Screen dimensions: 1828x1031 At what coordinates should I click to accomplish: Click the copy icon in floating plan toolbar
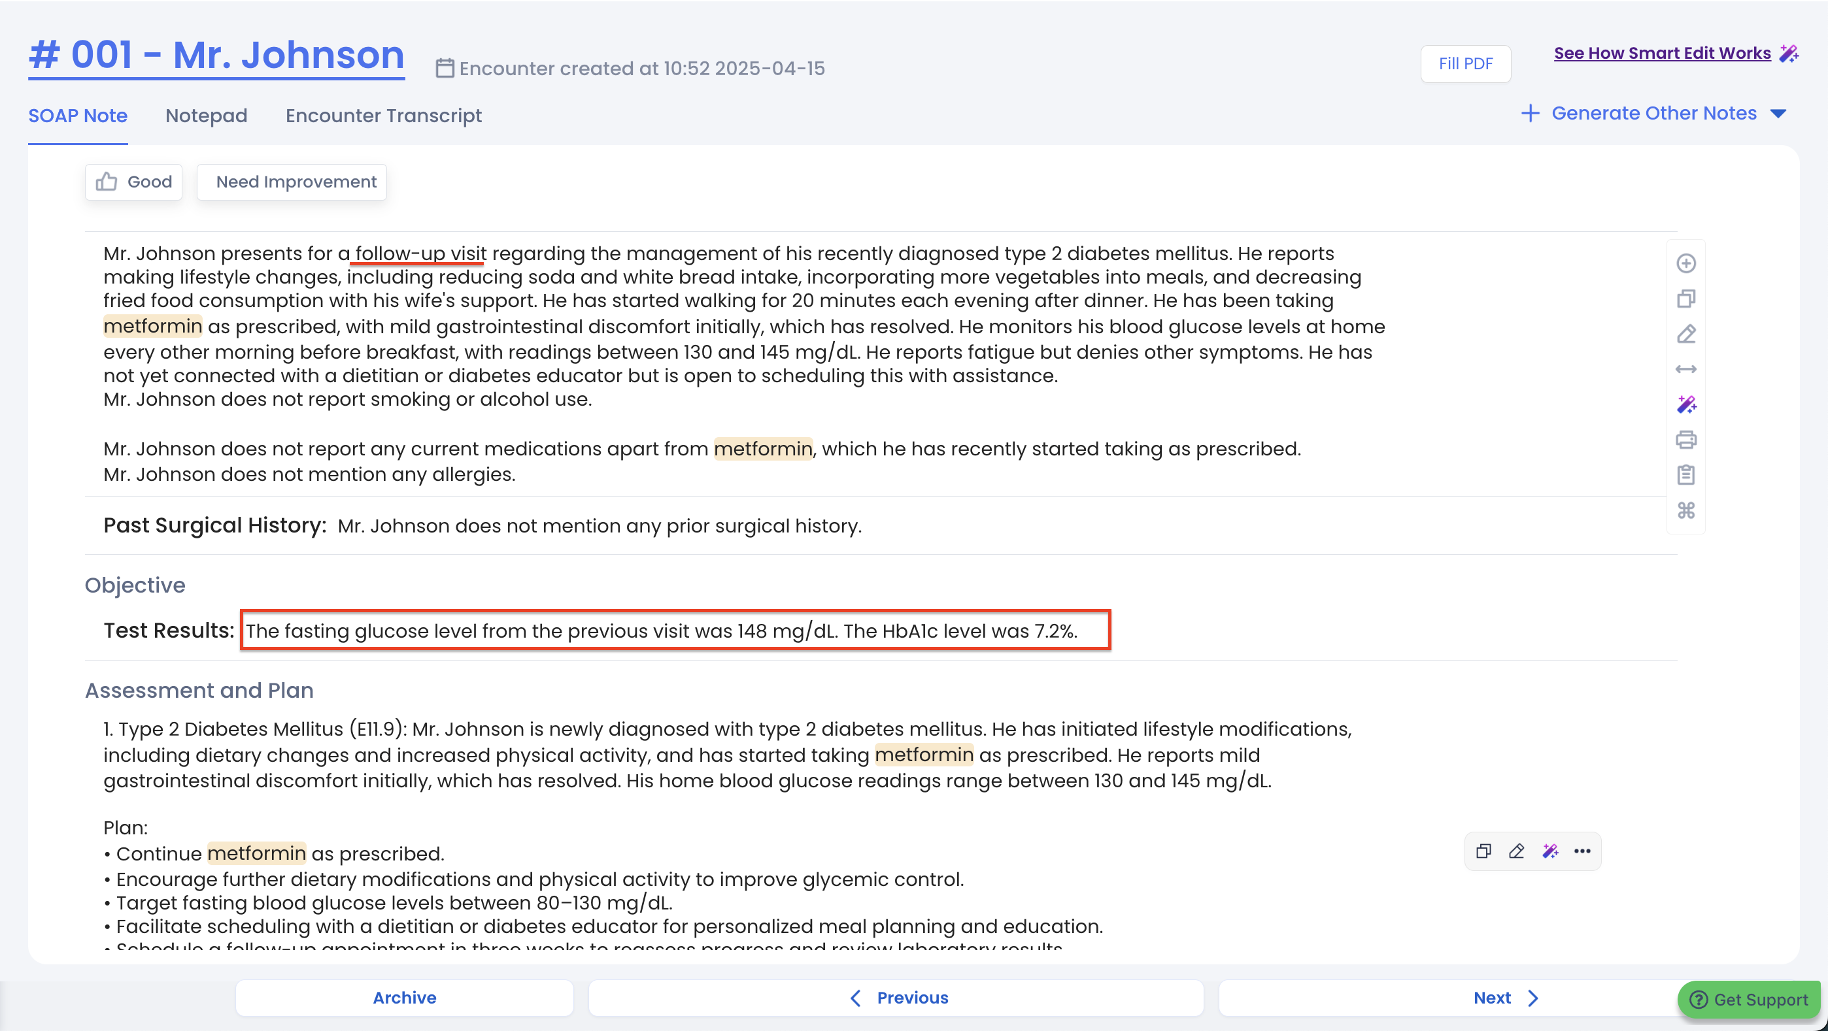pos(1483,851)
